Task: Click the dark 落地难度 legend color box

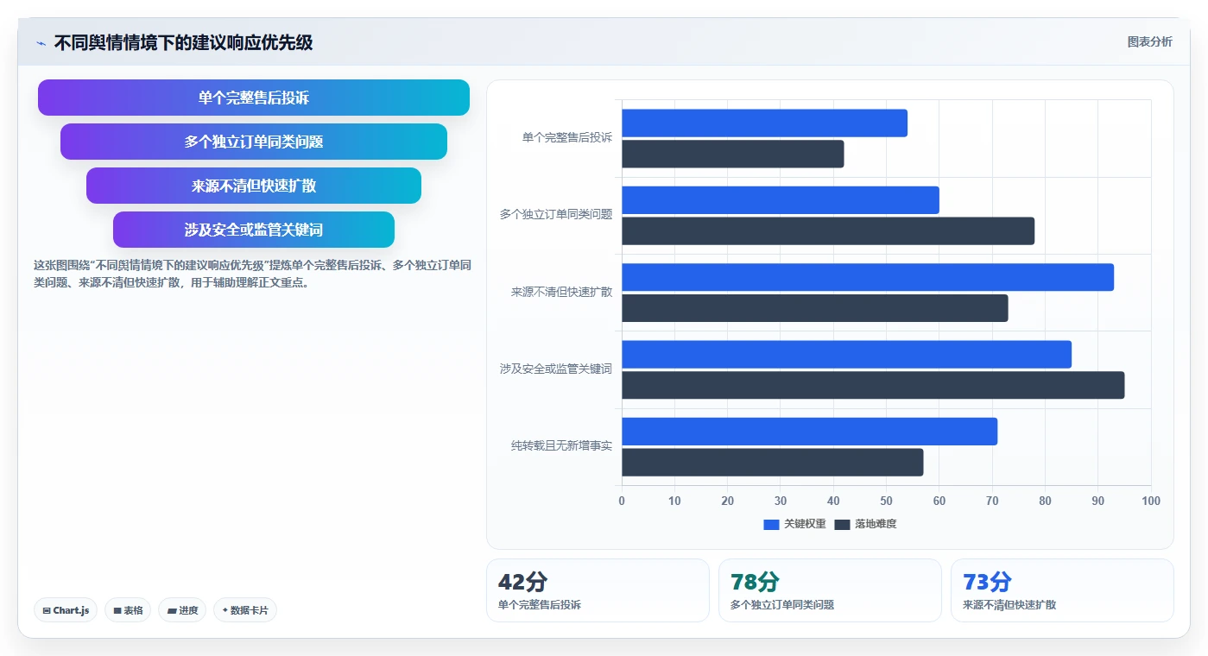Action: click(842, 525)
